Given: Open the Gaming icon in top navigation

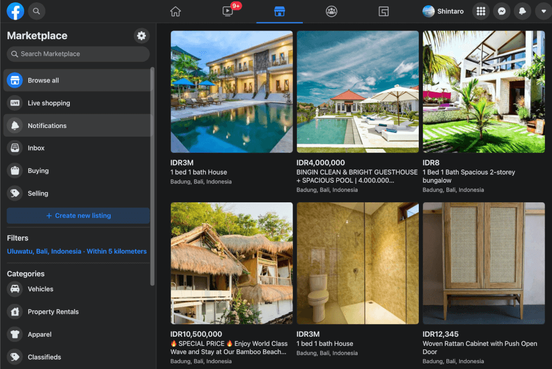Looking at the screenshot, I should click(383, 12).
